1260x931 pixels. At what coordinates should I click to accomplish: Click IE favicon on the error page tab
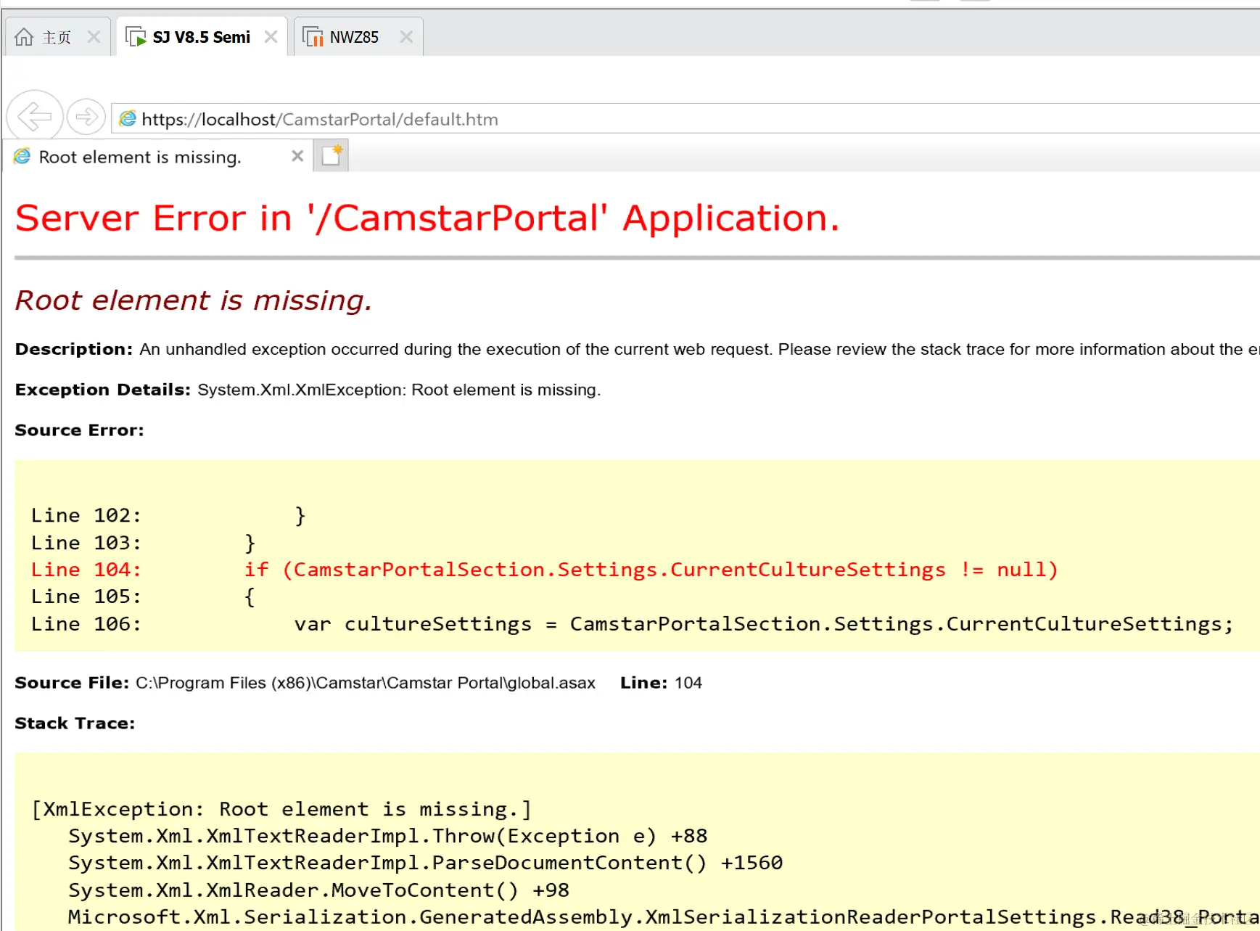22,156
